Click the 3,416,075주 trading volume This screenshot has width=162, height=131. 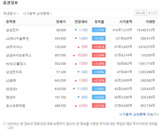(x=147, y=47)
